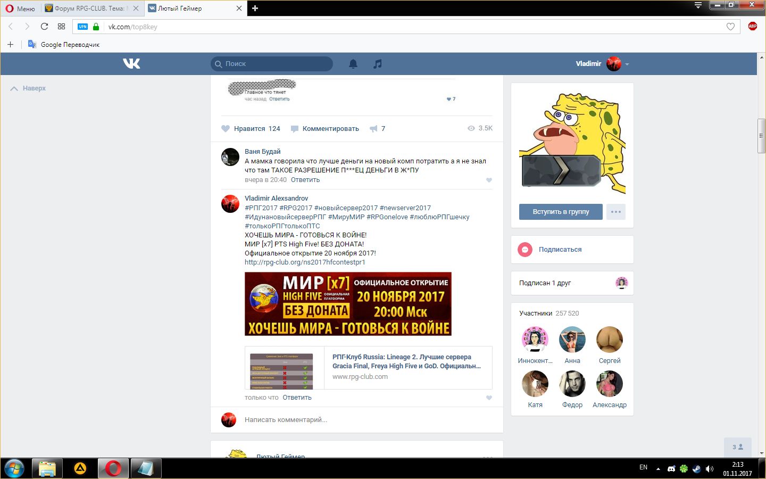Open the group SpongeBob avatar image
The image size is (766, 479).
572,143
